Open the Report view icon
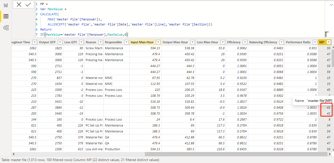 tap(6, 5)
